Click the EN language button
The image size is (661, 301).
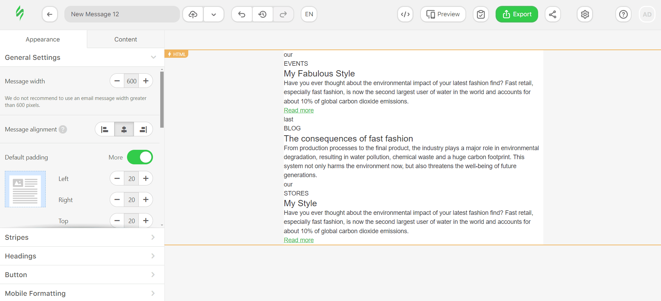pyautogui.click(x=309, y=14)
